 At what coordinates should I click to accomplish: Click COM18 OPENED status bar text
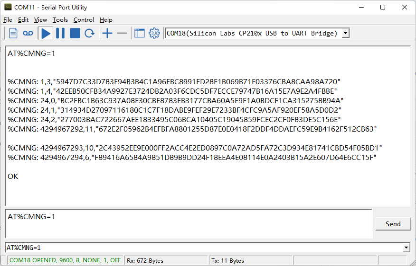65,260
